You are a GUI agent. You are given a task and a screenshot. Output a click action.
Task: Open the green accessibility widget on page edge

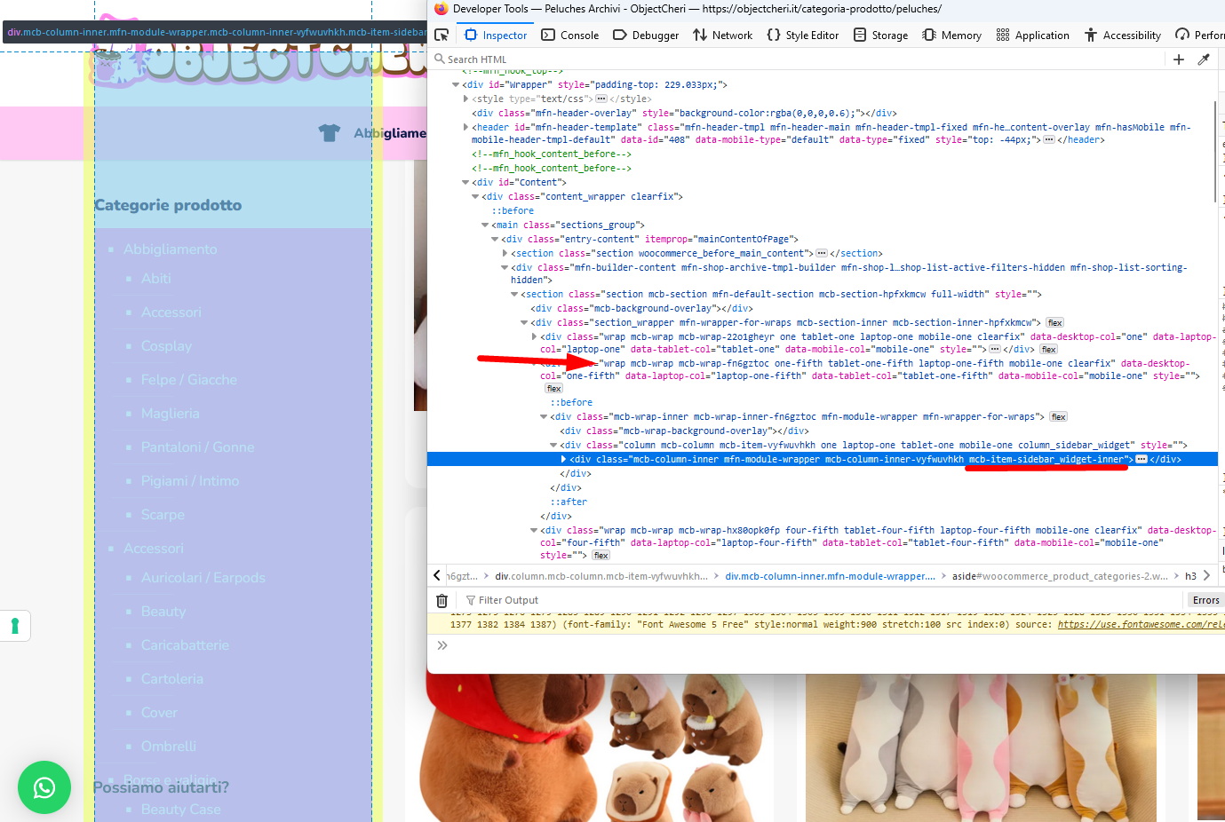(x=15, y=626)
